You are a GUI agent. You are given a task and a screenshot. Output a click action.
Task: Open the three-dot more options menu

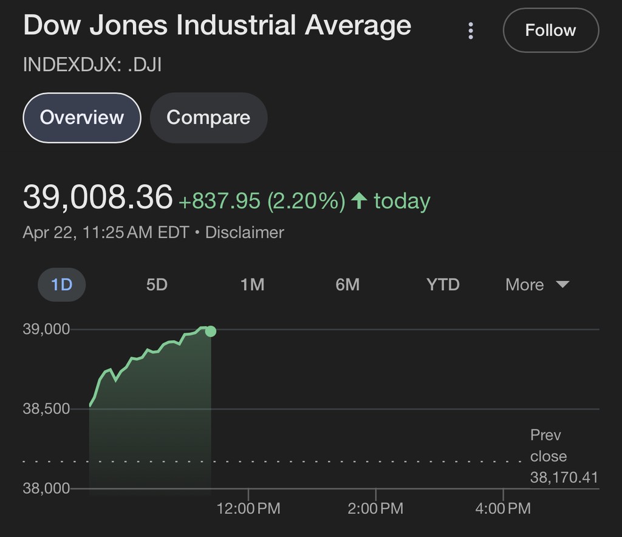(x=471, y=31)
